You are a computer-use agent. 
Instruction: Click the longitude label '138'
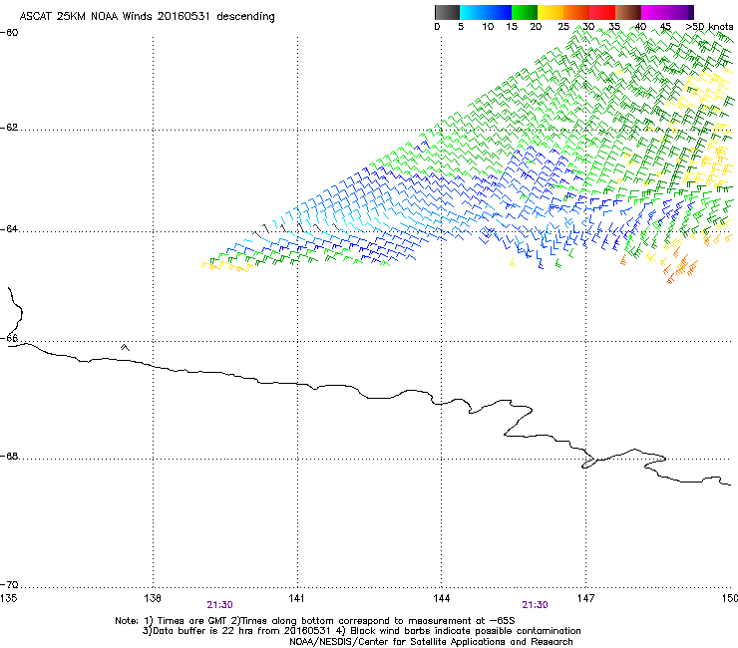pyautogui.click(x=153, y=598)
